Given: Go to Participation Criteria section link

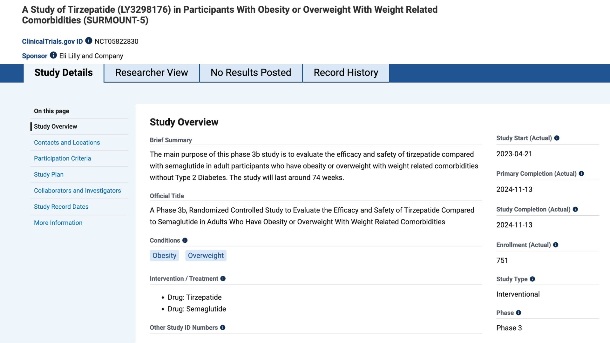Looking at the screenshot, I should [62, 158].
